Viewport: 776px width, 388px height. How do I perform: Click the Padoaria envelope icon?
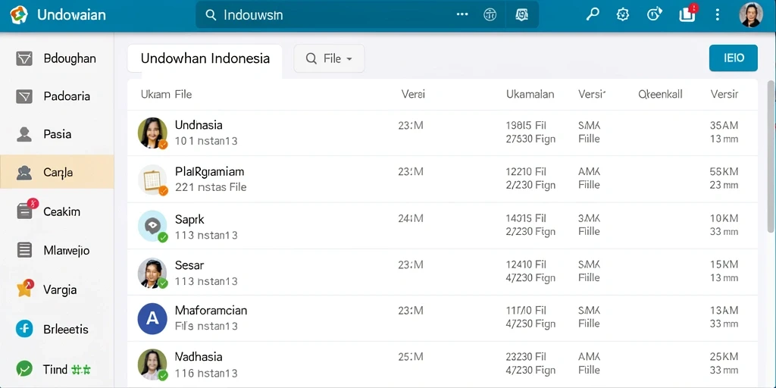point(24,96)
